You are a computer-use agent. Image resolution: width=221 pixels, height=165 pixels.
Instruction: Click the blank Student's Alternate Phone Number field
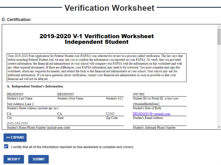coord(159,124)
